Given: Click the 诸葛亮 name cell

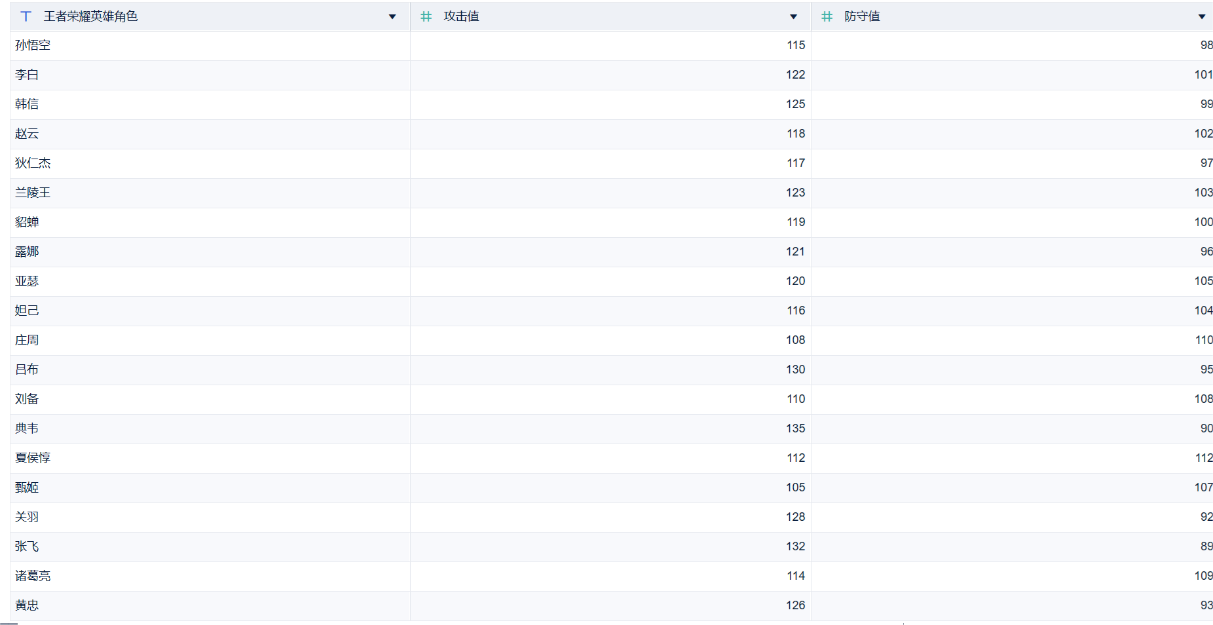Looking at the screenshot, I should click(210, 576).
